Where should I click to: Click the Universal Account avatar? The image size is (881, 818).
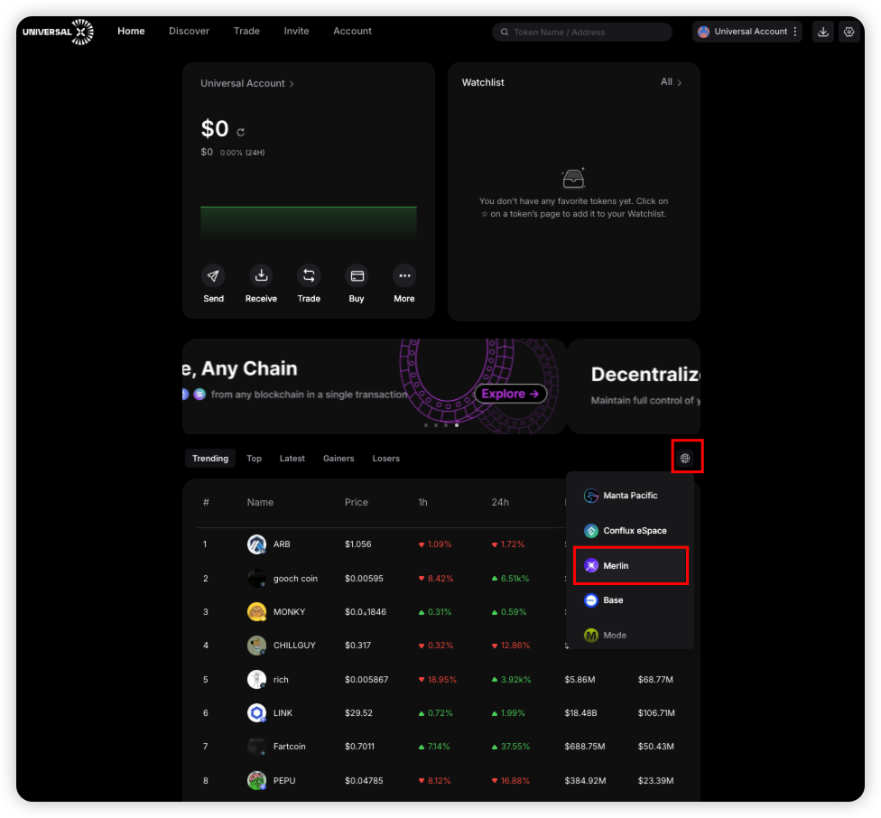(x=703, y=32)
